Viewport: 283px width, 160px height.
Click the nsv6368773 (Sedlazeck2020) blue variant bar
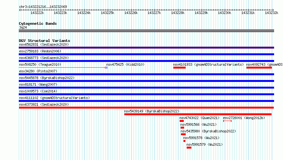point(146,61)
